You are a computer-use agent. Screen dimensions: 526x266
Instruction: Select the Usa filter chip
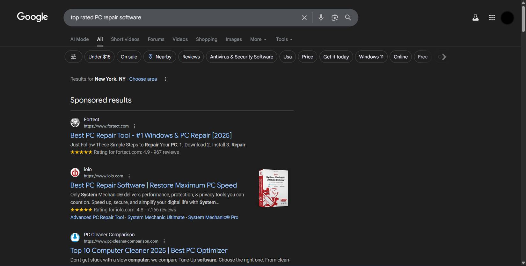288,57
